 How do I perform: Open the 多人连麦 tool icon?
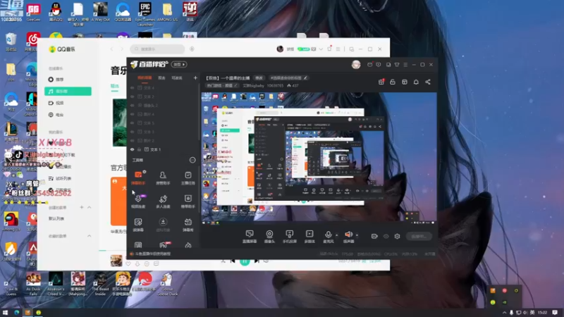(x=163, y=201)
